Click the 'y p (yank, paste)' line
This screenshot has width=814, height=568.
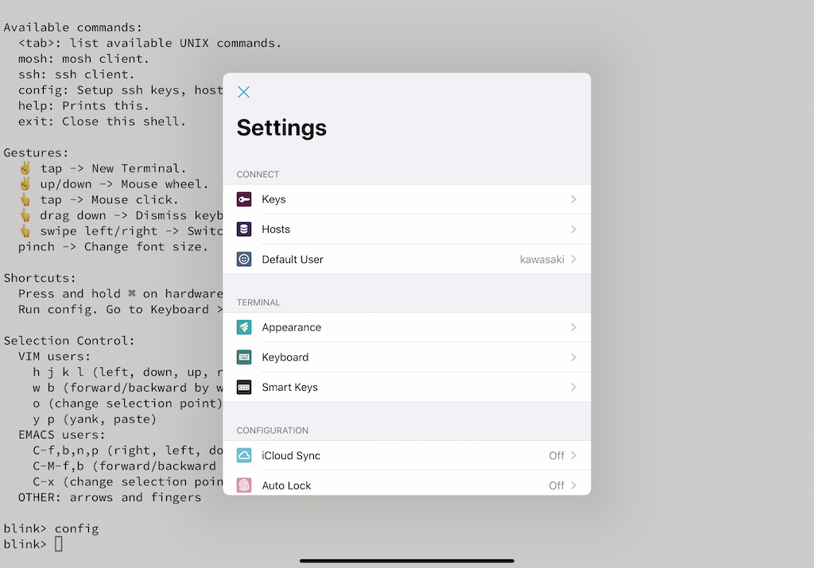click(x=95, y=419)
